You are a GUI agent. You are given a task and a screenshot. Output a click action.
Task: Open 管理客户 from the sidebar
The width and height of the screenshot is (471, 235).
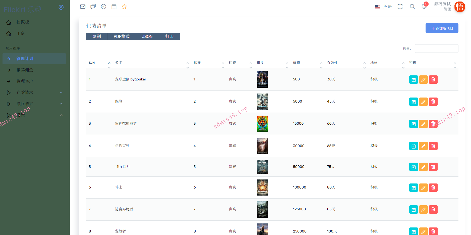click(25, 81)
